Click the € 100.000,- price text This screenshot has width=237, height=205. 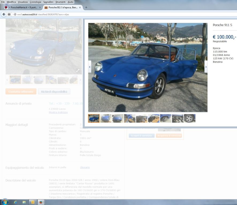[224, 37]
